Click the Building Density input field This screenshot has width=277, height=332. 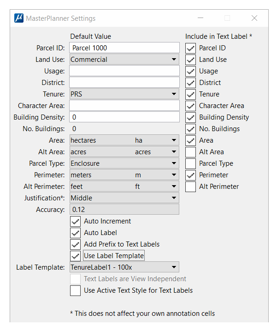click(124, 117)
